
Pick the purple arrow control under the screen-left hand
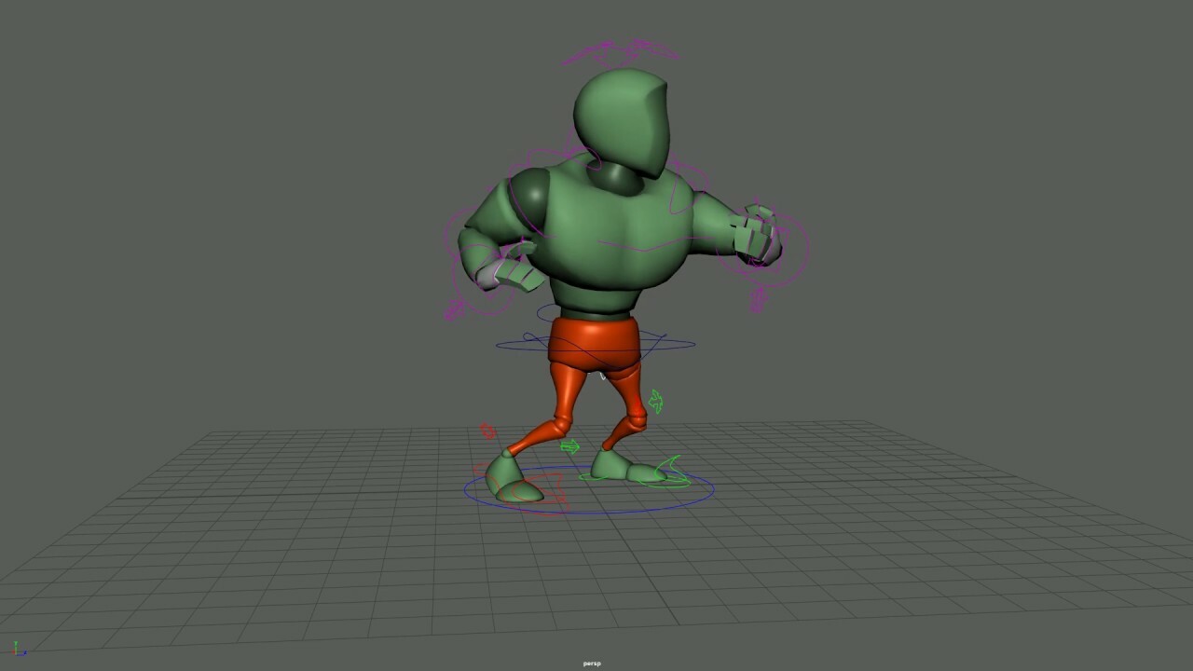[455, 310]
